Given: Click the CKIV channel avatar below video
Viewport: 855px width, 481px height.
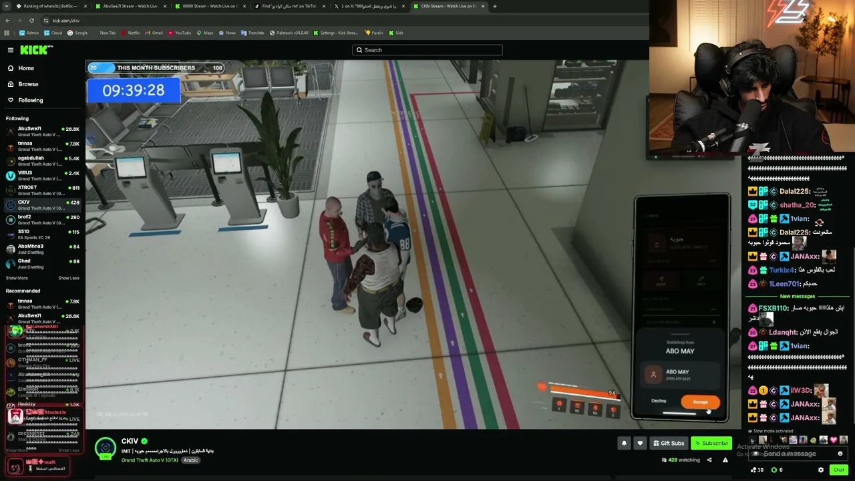Looking at the screenshot, I should (x=106, y=448).
